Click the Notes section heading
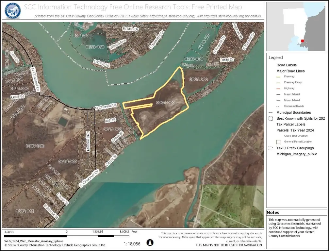This screenshot has width=329, height=251. pyautogui.click(x=273, y=212)
